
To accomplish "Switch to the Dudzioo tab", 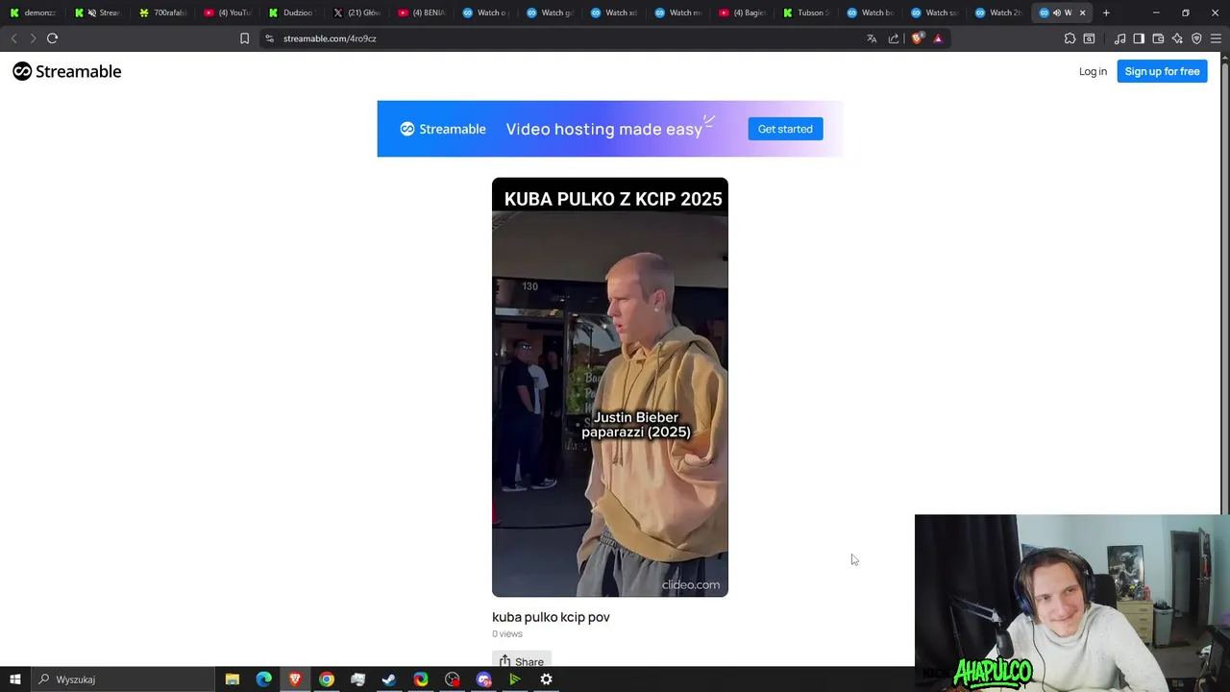I will click(x=291, y=12).
